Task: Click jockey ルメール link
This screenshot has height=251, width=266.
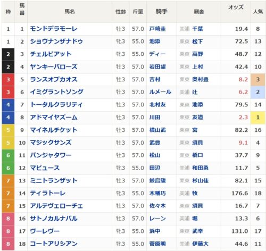Action: click(x=160, y=92)
